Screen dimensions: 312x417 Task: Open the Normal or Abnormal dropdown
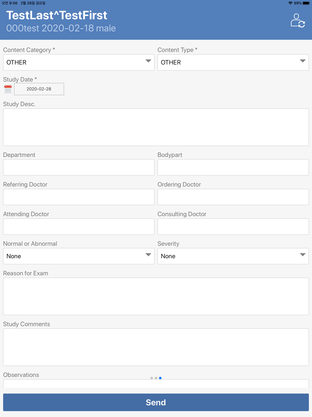[x=79, y=256]
